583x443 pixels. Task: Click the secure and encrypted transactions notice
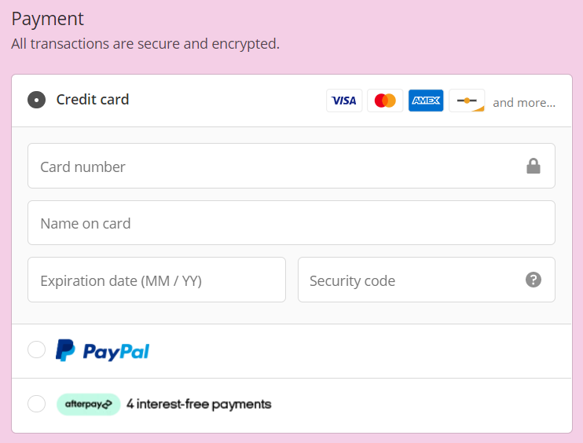[145, 44]
